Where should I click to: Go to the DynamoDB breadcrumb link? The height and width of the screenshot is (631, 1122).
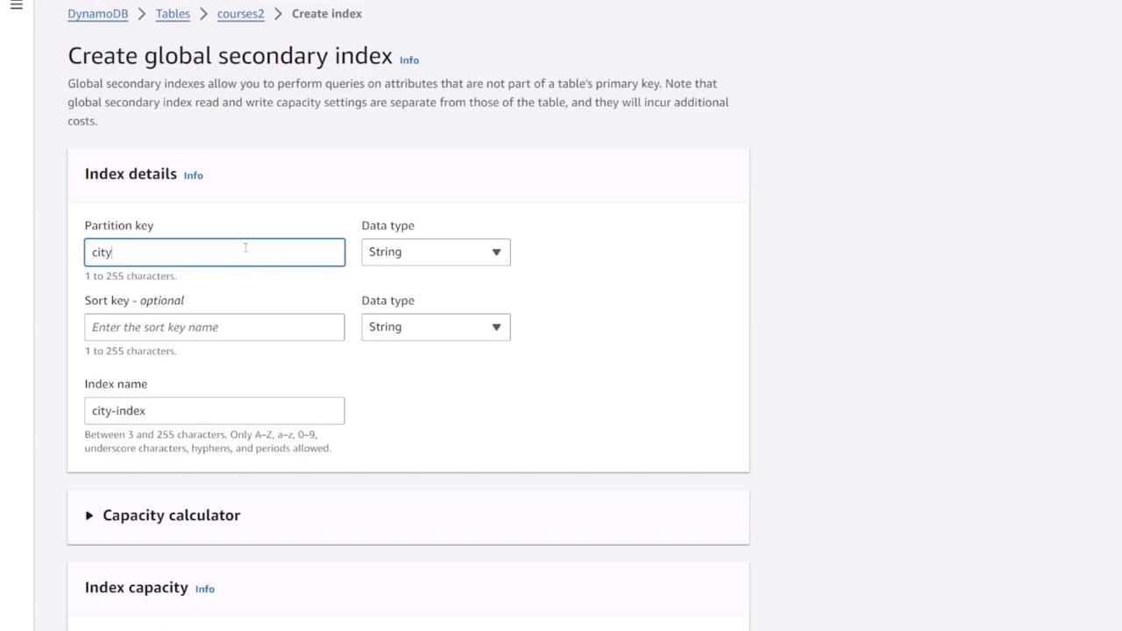97,14
